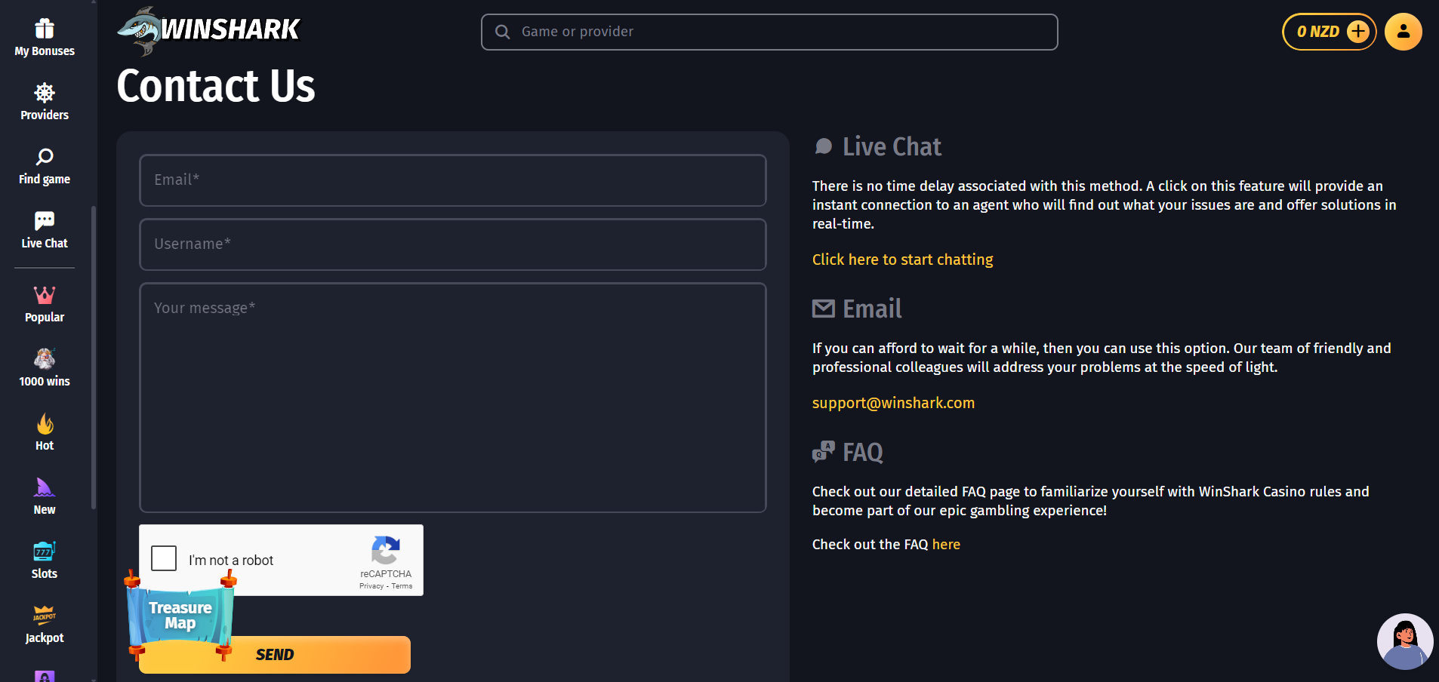
Task: Browse New games shark fin icon
Action: point(45,487)
